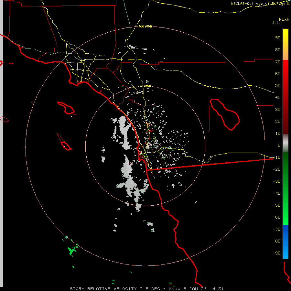Viewport: 291px width, 291px height.
Task: Click the -70 knot scale label
Action: 276,229
